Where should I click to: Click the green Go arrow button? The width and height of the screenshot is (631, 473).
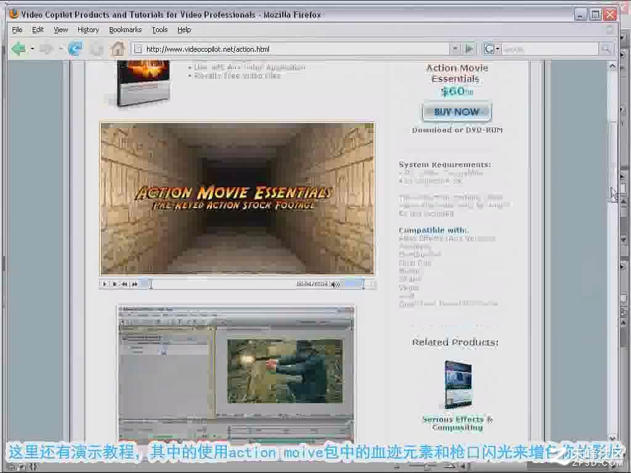tap(469, 49)
